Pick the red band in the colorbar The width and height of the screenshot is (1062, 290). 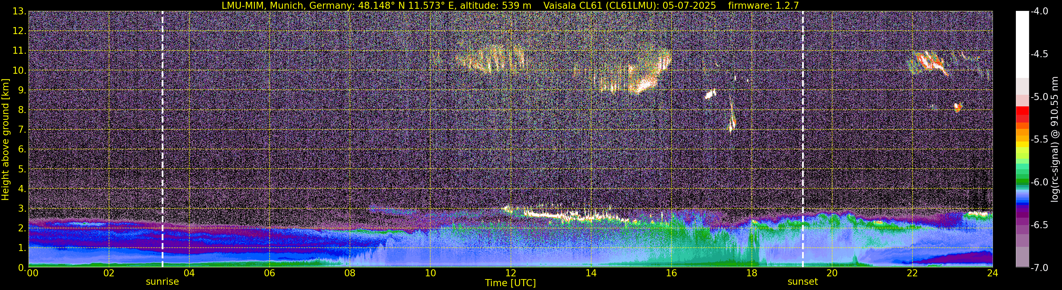(1022, 111)
